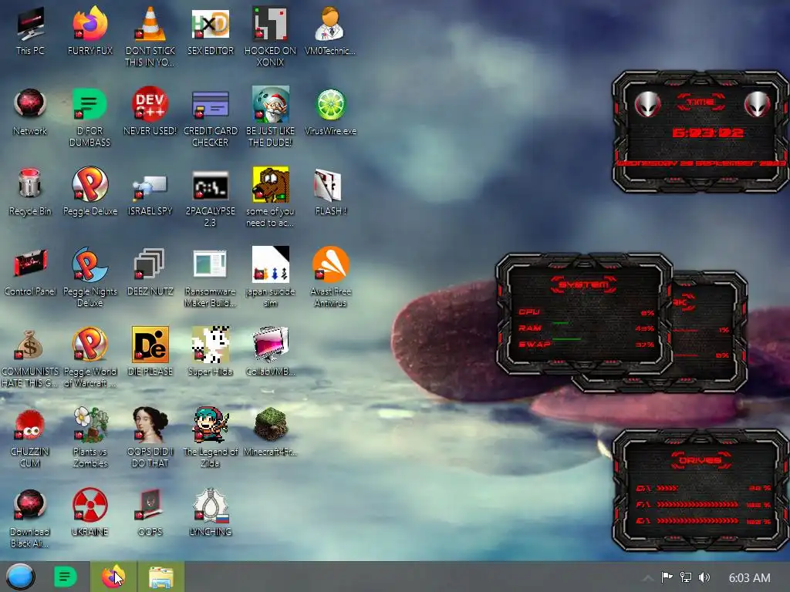Screen dimensions: 790x592
Task: Open the This PC desktop icon
Action: coord(30,31)
